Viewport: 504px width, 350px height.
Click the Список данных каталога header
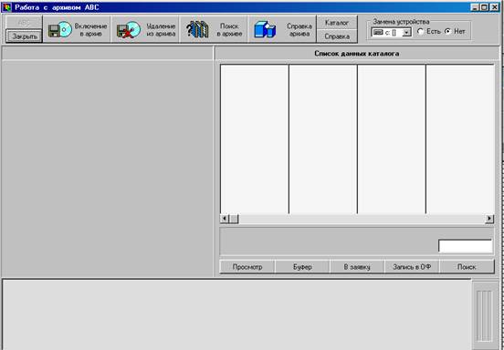(357, 54)
